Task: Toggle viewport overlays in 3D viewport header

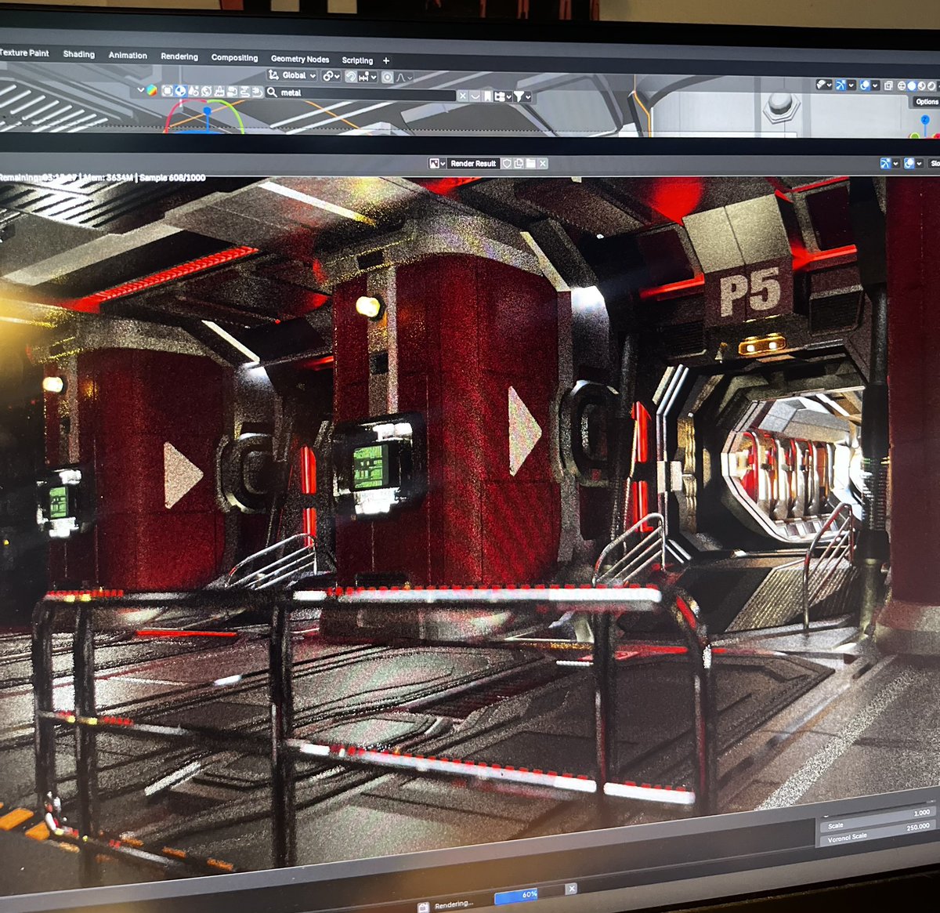Action: [x=866, y=85]
